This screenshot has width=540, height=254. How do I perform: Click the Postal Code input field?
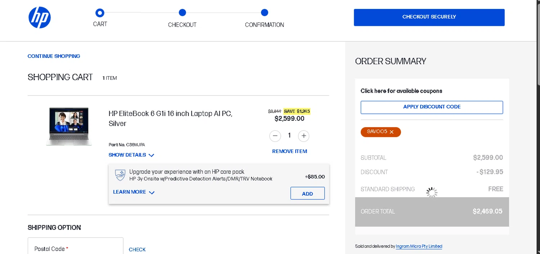(x=76, y=248)
